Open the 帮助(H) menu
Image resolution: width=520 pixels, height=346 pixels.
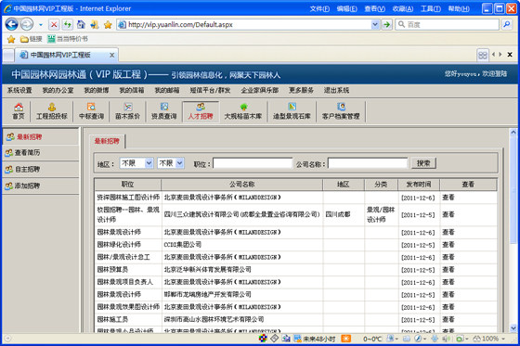click(459, 8)
